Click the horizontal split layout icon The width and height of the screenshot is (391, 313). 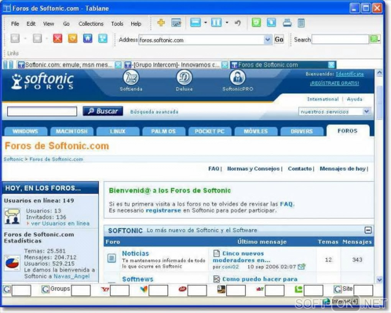(195, 23)
